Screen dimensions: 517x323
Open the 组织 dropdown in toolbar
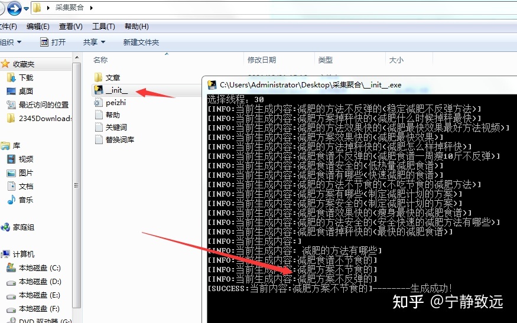tap(11, 42)
